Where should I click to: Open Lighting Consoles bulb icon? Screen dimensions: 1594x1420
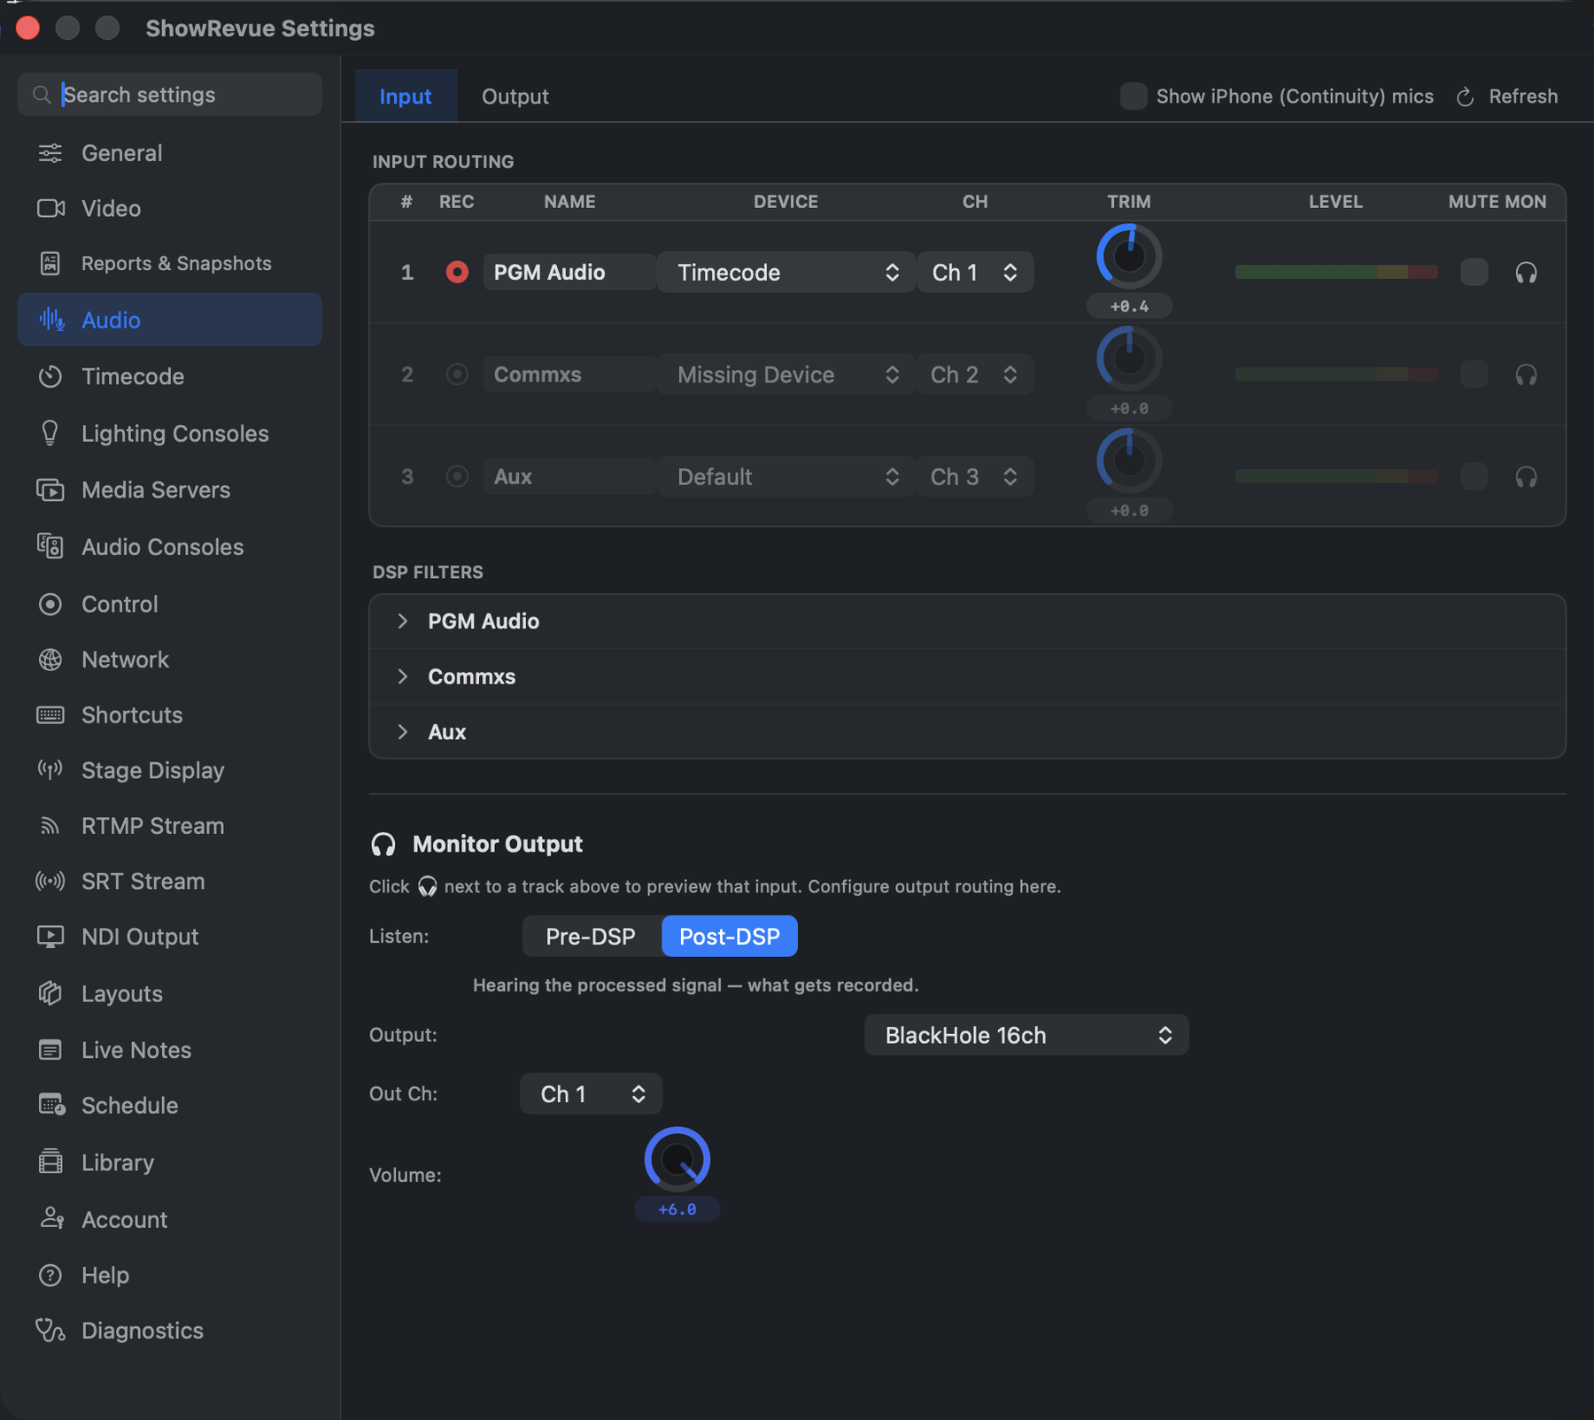tap(50, 433)
